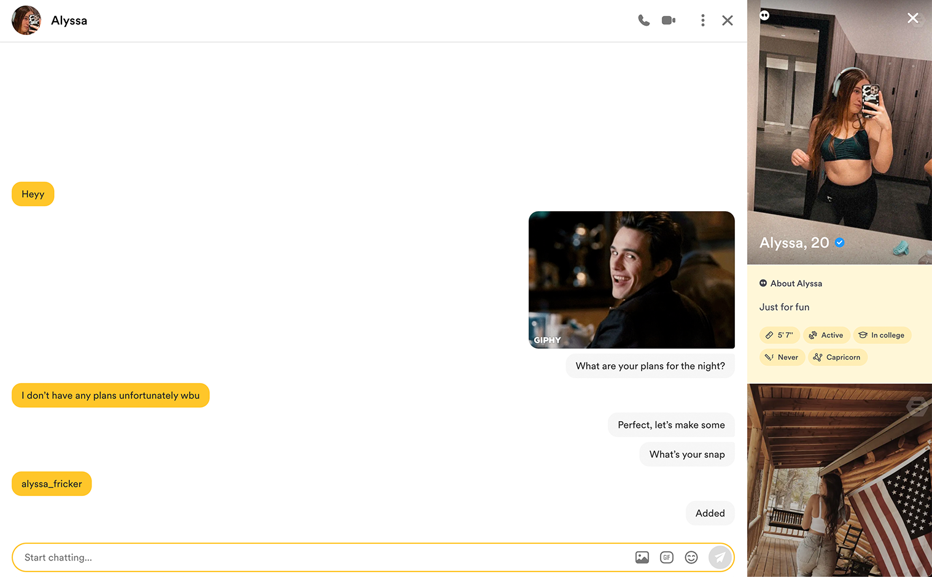Click the blue verified badge on profile

coord(840,242)
